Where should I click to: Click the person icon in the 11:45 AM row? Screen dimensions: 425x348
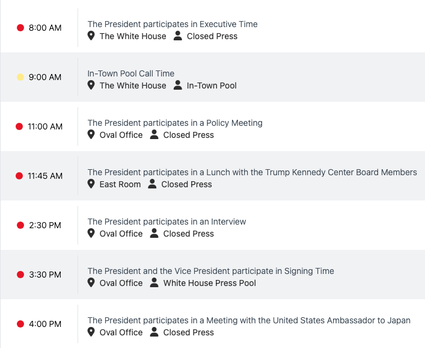pyautogui.click(x=152, y=184)
